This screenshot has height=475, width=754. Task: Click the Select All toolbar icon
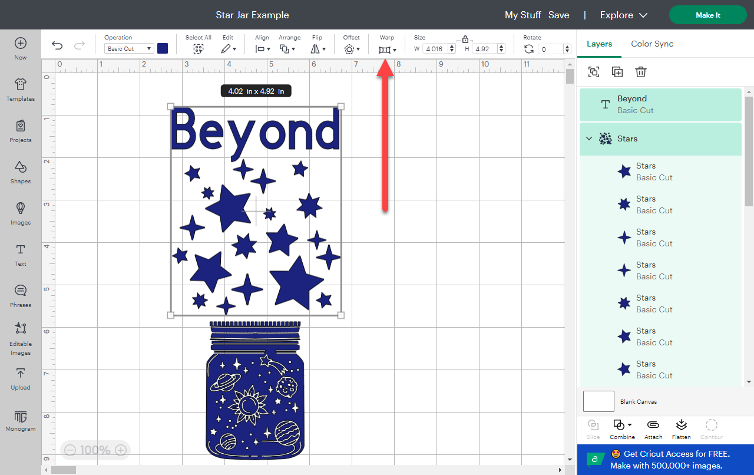click(x=199, y=48)
